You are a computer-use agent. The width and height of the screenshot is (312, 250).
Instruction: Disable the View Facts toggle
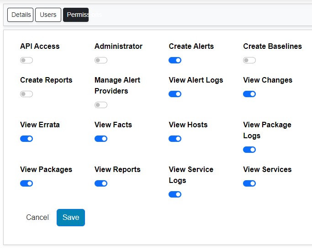click(101, 139)
